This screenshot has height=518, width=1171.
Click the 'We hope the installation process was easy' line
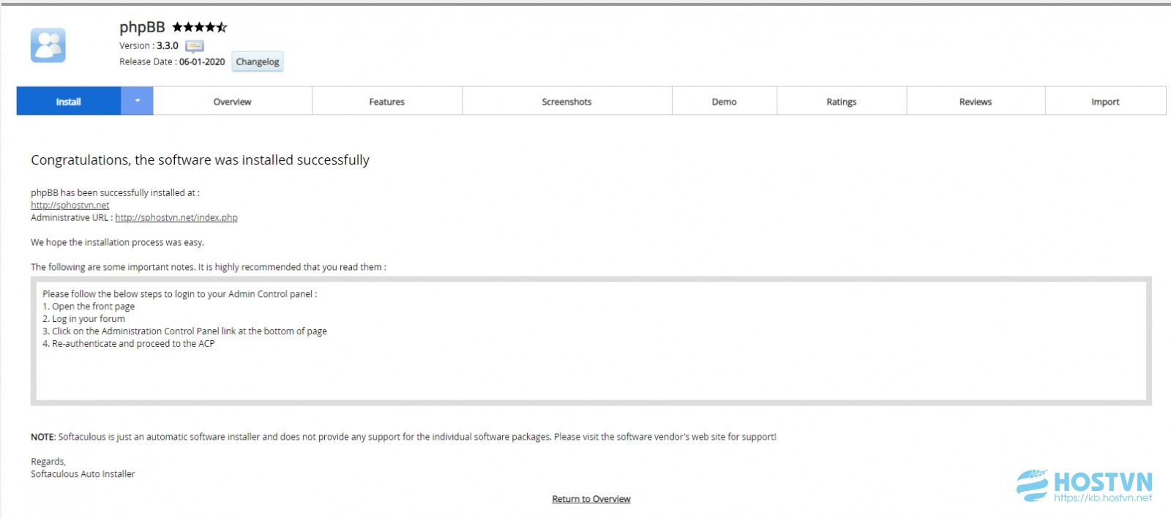point(117,243)
